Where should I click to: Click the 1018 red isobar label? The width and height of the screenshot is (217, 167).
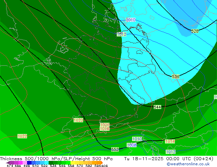tap(105, 129)
